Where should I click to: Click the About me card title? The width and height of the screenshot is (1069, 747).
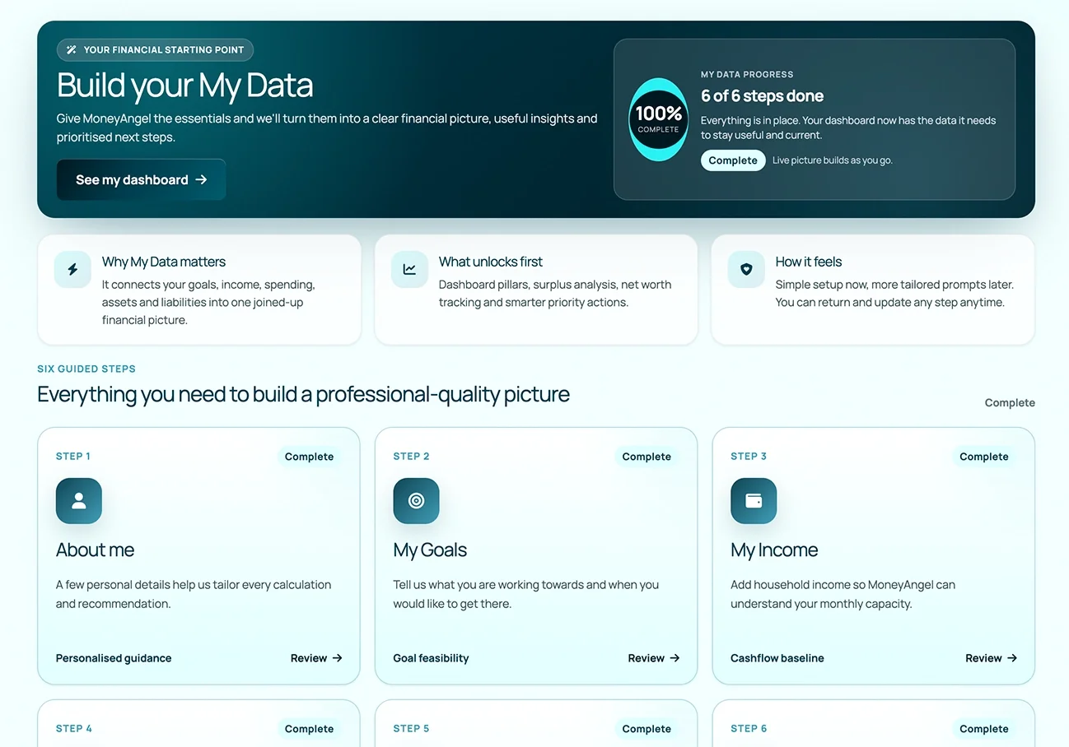point(95,550)
